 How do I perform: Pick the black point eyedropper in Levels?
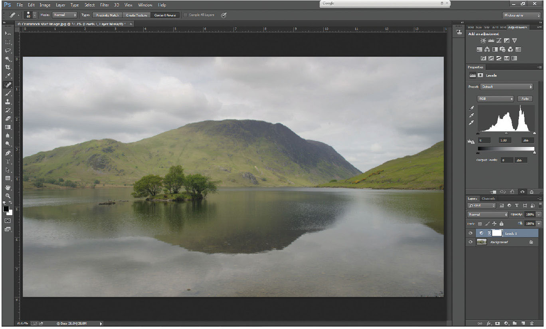471,108
